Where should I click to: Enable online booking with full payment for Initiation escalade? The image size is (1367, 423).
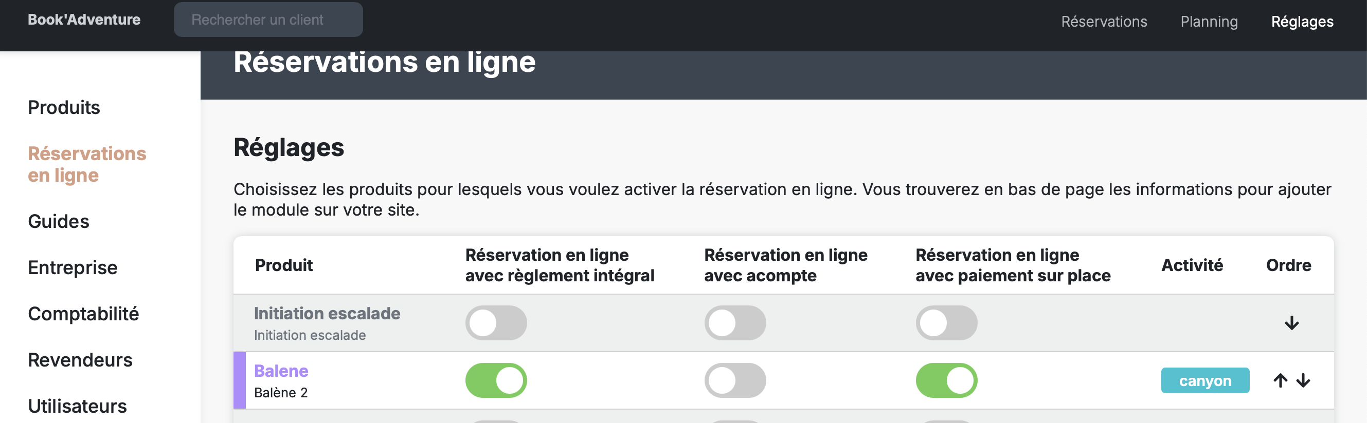click(x=496, y=322)
